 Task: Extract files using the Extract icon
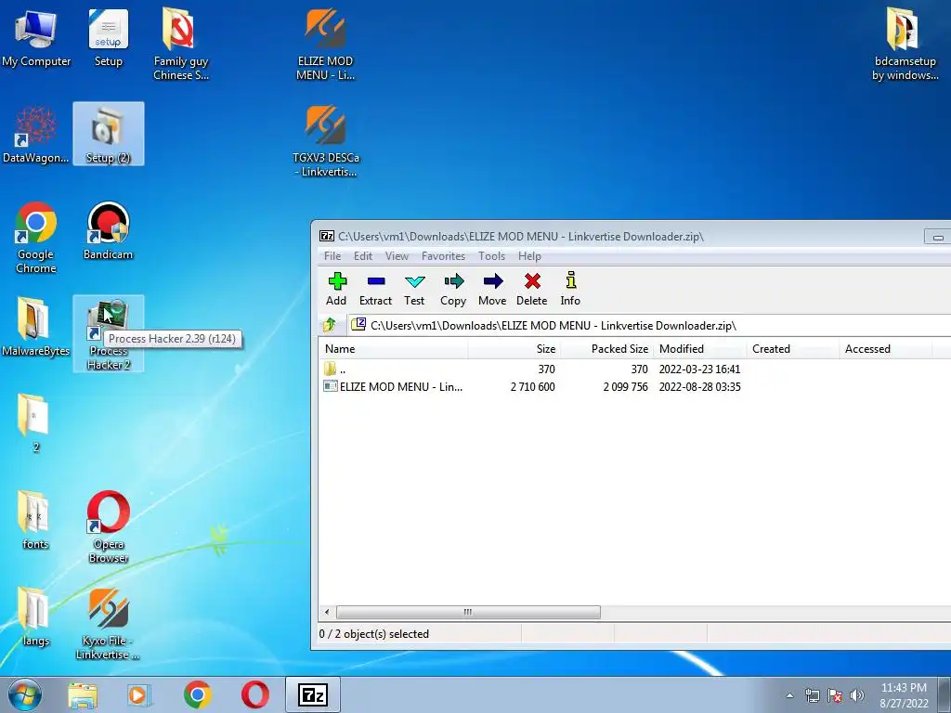coord(375,289)
